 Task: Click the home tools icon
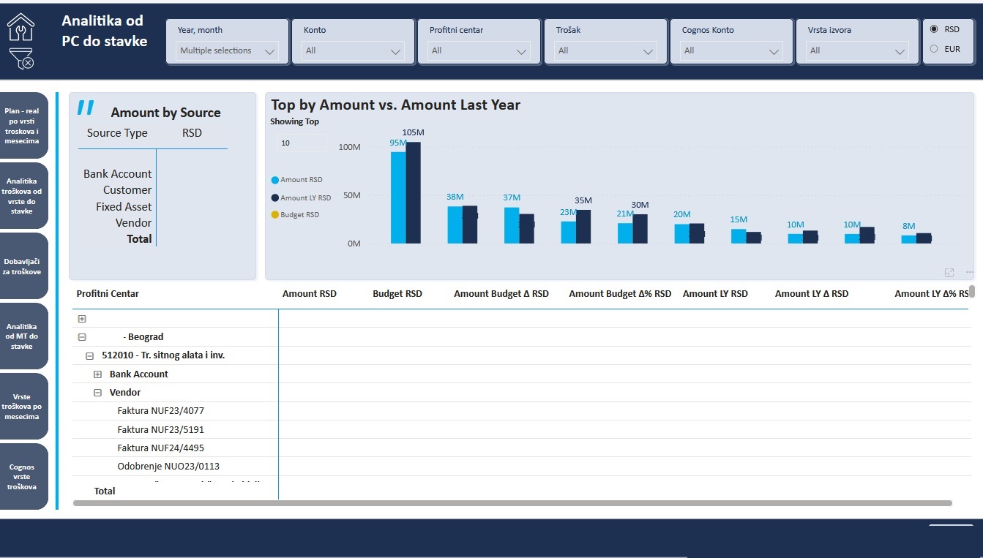click(x=20, y=26)
